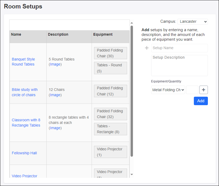The height and width of the screenshot is (186, 219).
Task: View Image link for 12 Chairs
Action: [55, 95]
